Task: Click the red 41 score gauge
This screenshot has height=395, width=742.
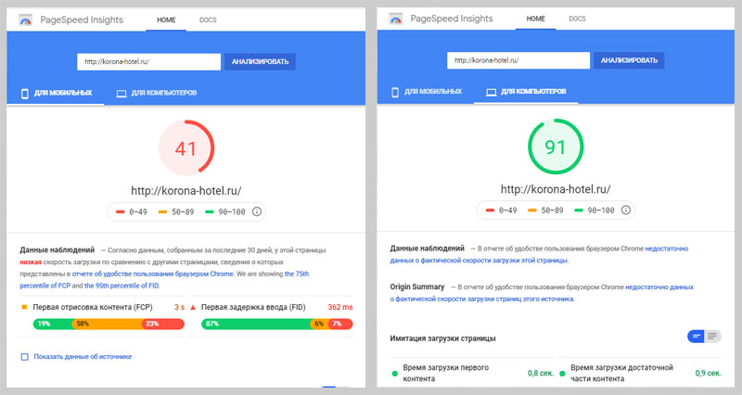Action: [186, 148]
